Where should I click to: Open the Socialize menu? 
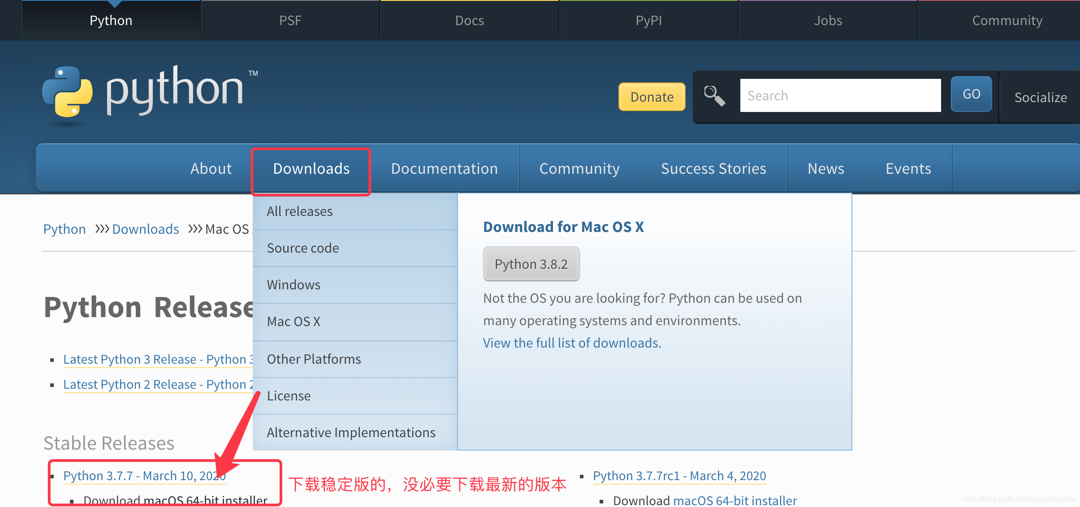point(1040,97)
